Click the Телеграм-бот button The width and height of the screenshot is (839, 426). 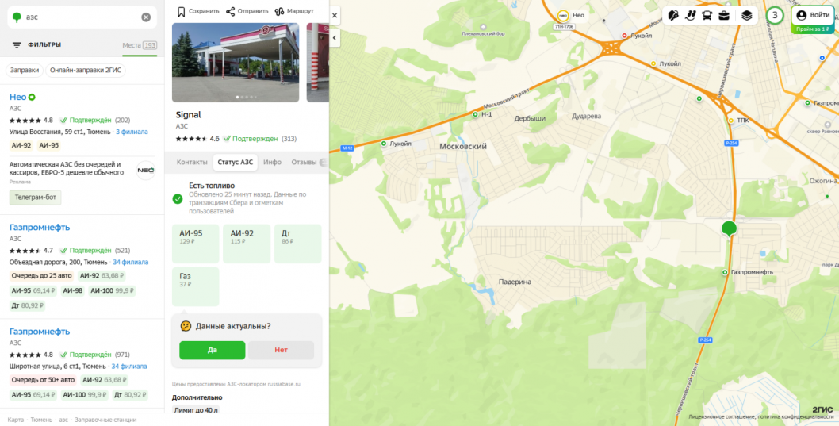point(36,198)
